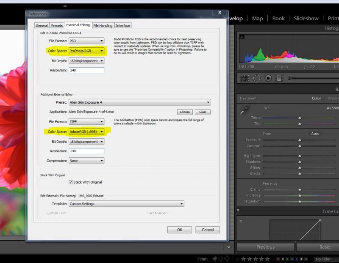The image size is (339, 263).
Task: Filter by flagged photos in filmstrip bar
Action: [215, 259]
